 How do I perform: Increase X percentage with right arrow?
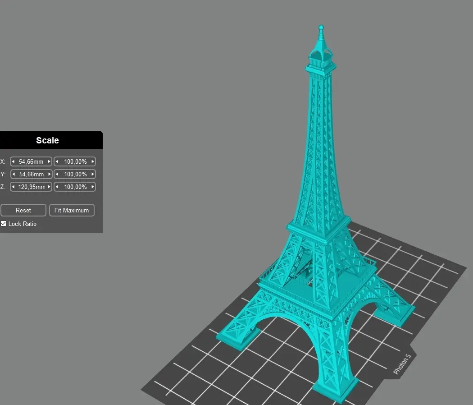point(93,161)
